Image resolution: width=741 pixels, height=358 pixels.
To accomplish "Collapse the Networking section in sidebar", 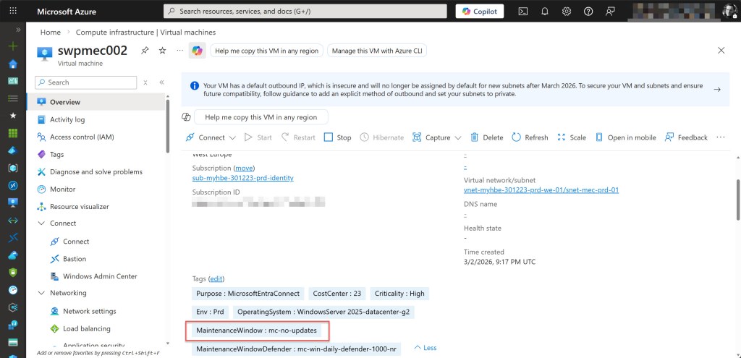I will tap(41, 293).
